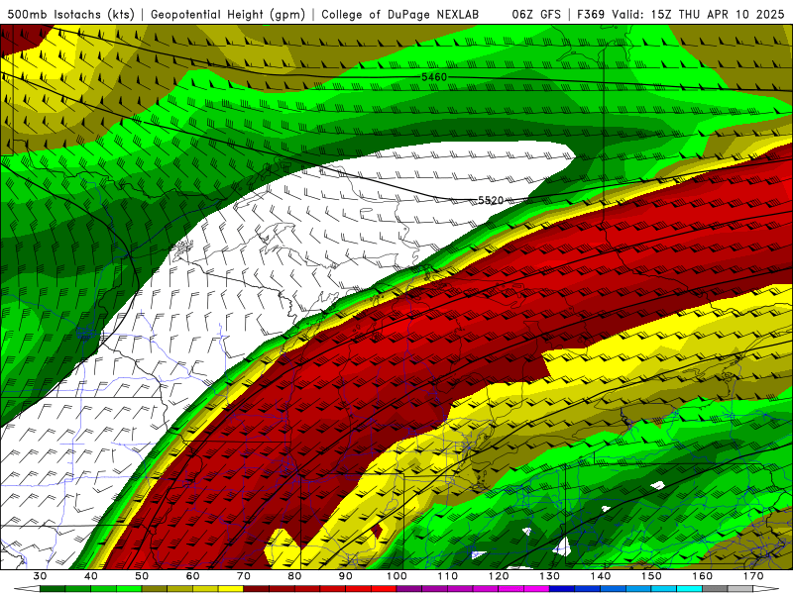Click the 90 value on the color scale

click(x=345, y=576)
